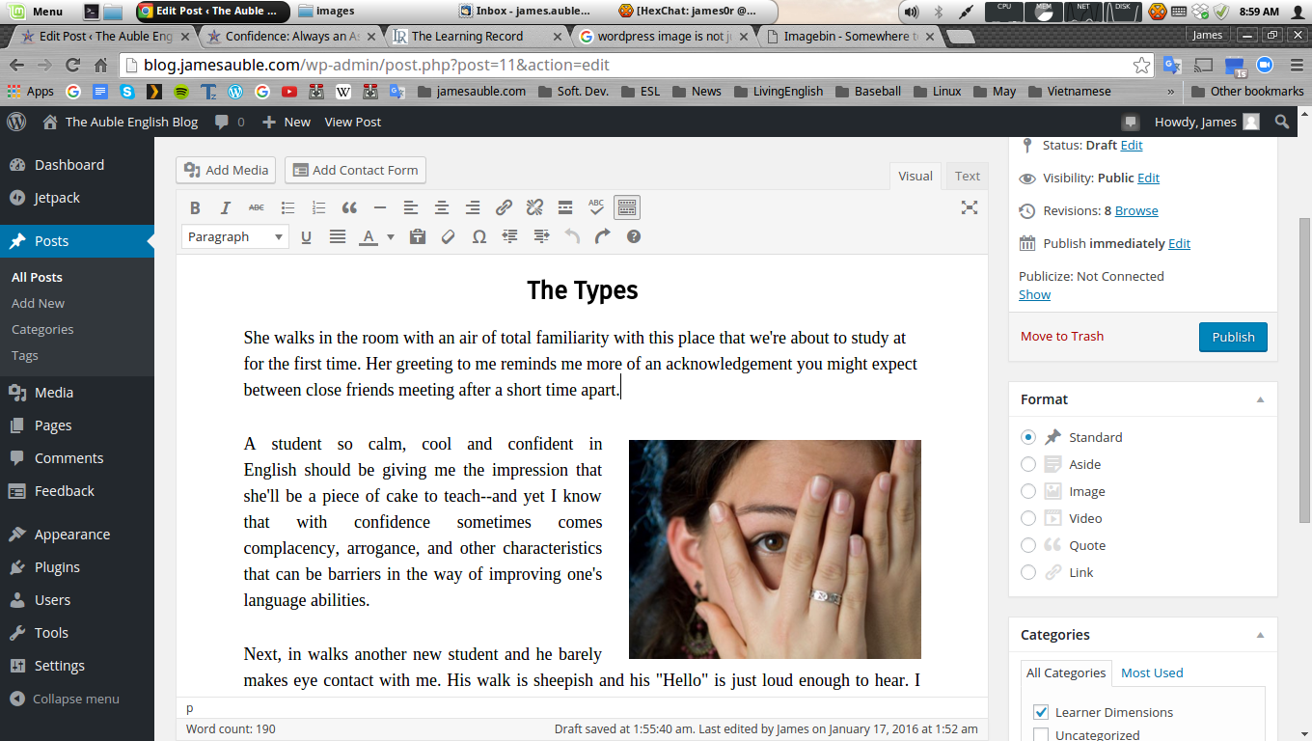The width and height of the screenshot is (1312, 741).
Task: Insert a numbered list
Action: tap(318, 207)
